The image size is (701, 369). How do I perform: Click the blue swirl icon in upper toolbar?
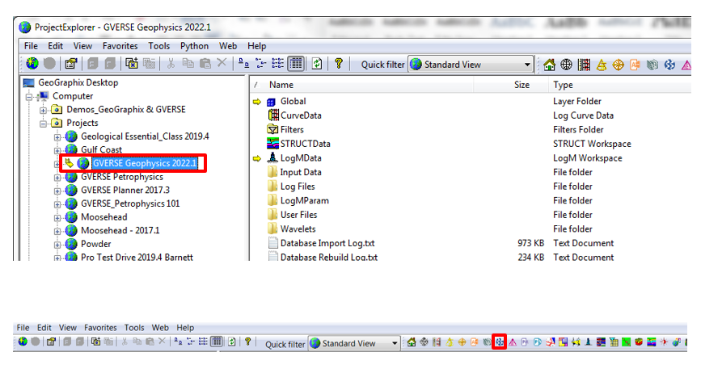pos(669,65)
